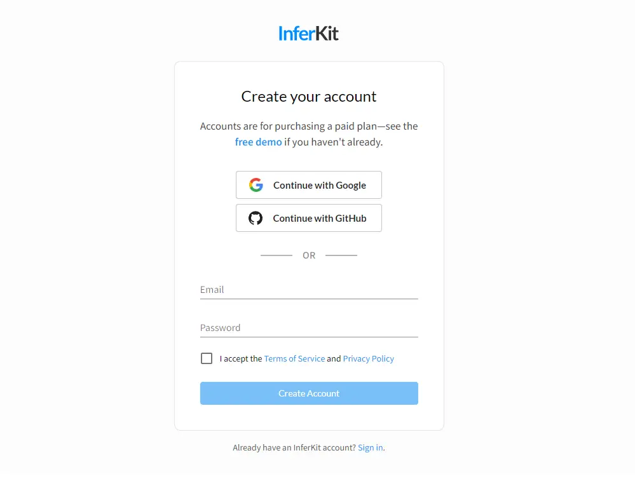Click Sign in for existing accounts

coord(370,447)
